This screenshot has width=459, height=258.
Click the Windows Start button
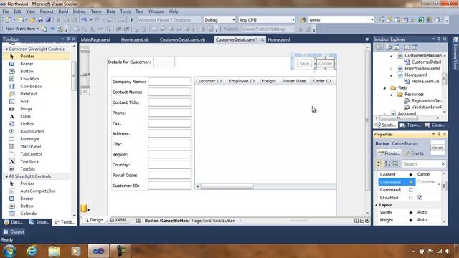coord(9,251)
